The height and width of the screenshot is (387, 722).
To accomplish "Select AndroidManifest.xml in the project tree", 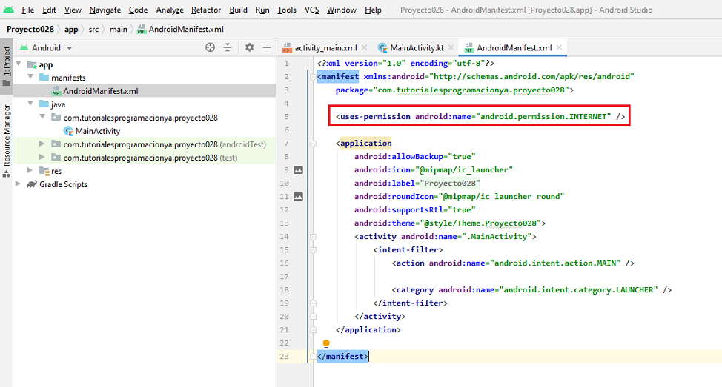I will pyautogui.click(x=100, y=91).
